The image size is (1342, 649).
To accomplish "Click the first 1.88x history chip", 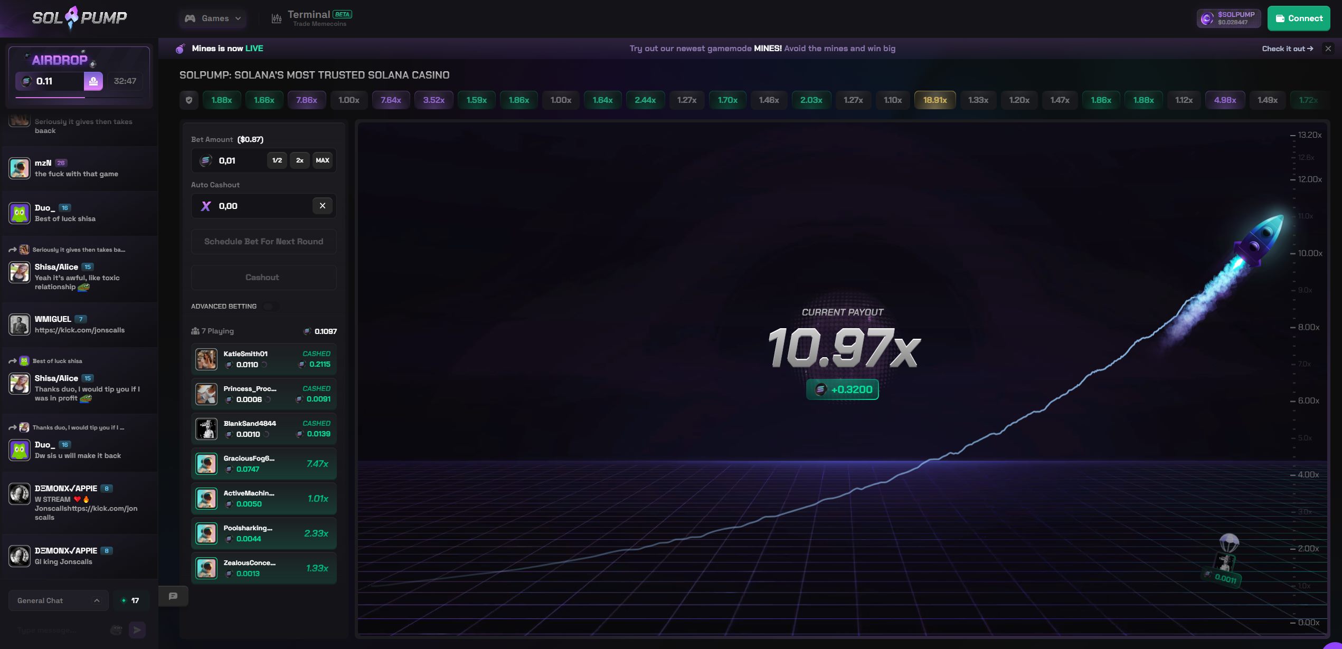I will click(x=222, y=100).
